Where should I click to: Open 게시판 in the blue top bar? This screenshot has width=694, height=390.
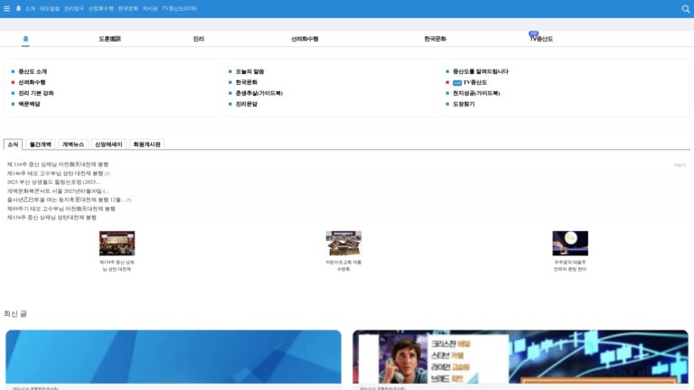tap(150, 8)
